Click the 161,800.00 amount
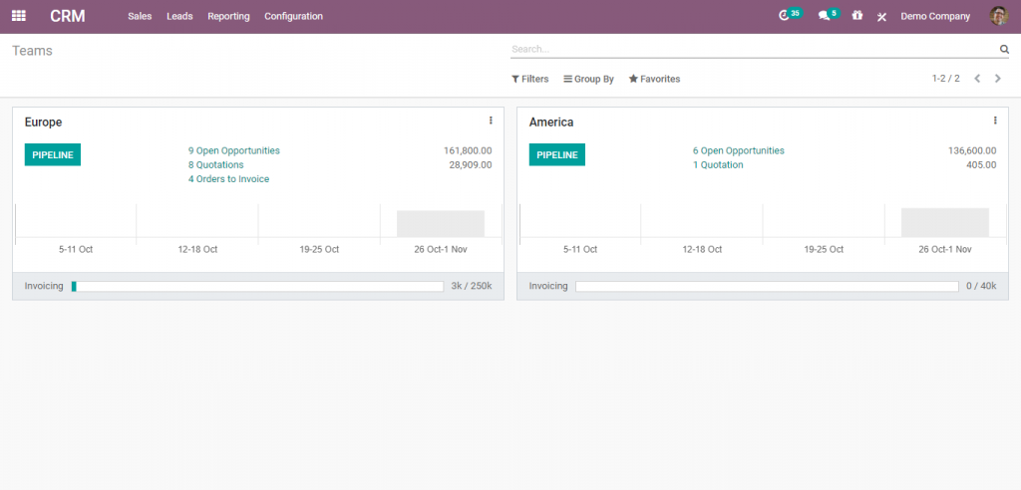This screenshot has height=490, width=1021. [468, 150]
